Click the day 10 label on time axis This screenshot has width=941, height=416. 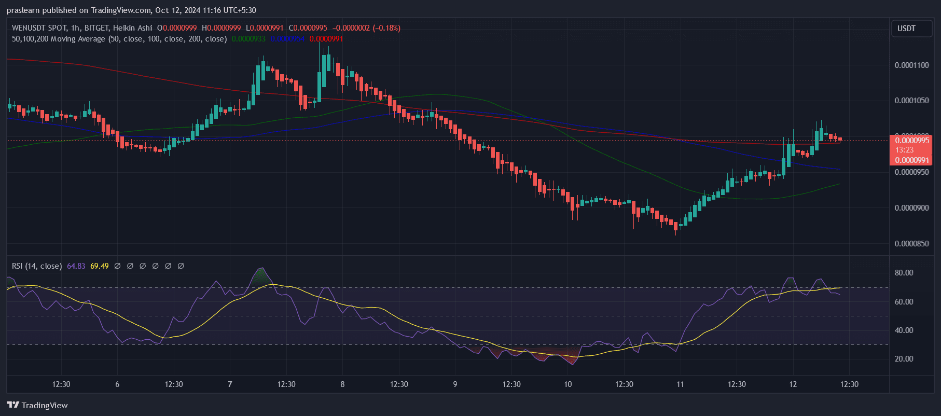568,384
